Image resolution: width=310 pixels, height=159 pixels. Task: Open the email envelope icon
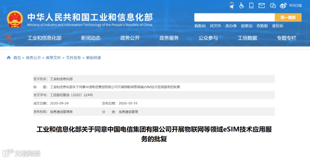(x=261, y=5)
